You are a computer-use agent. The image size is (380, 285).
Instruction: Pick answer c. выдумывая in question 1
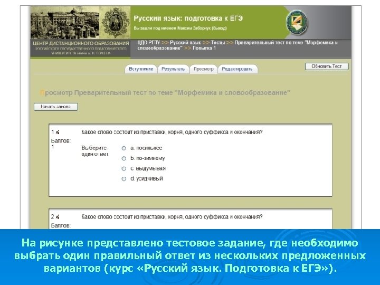click(124, 169)
